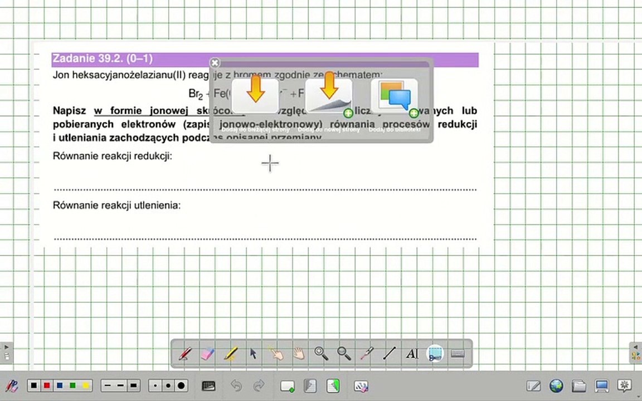Viewport: 642px width, 401px height.
Task: Click the green page icon in bottom toolbar
Action: click(333, 386)
